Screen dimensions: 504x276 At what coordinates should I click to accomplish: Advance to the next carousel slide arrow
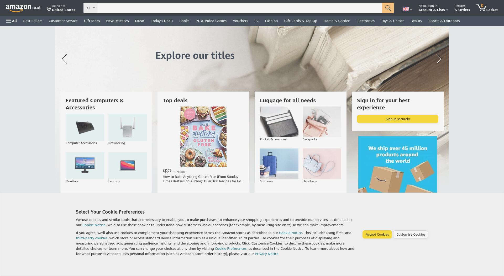click(x=439, y=59)
